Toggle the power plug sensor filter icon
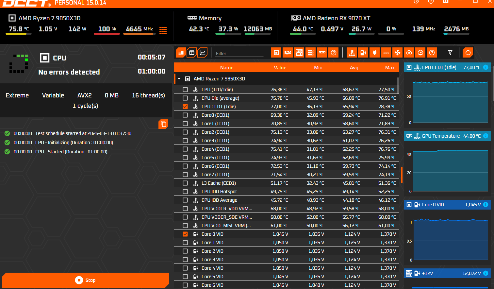The image size is (494, 289). [x=375, y=53]
